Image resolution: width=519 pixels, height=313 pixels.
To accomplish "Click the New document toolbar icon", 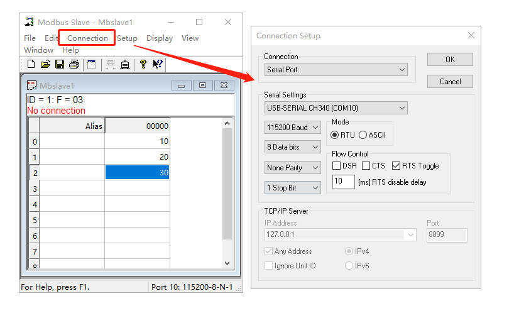I will (31, 64).
